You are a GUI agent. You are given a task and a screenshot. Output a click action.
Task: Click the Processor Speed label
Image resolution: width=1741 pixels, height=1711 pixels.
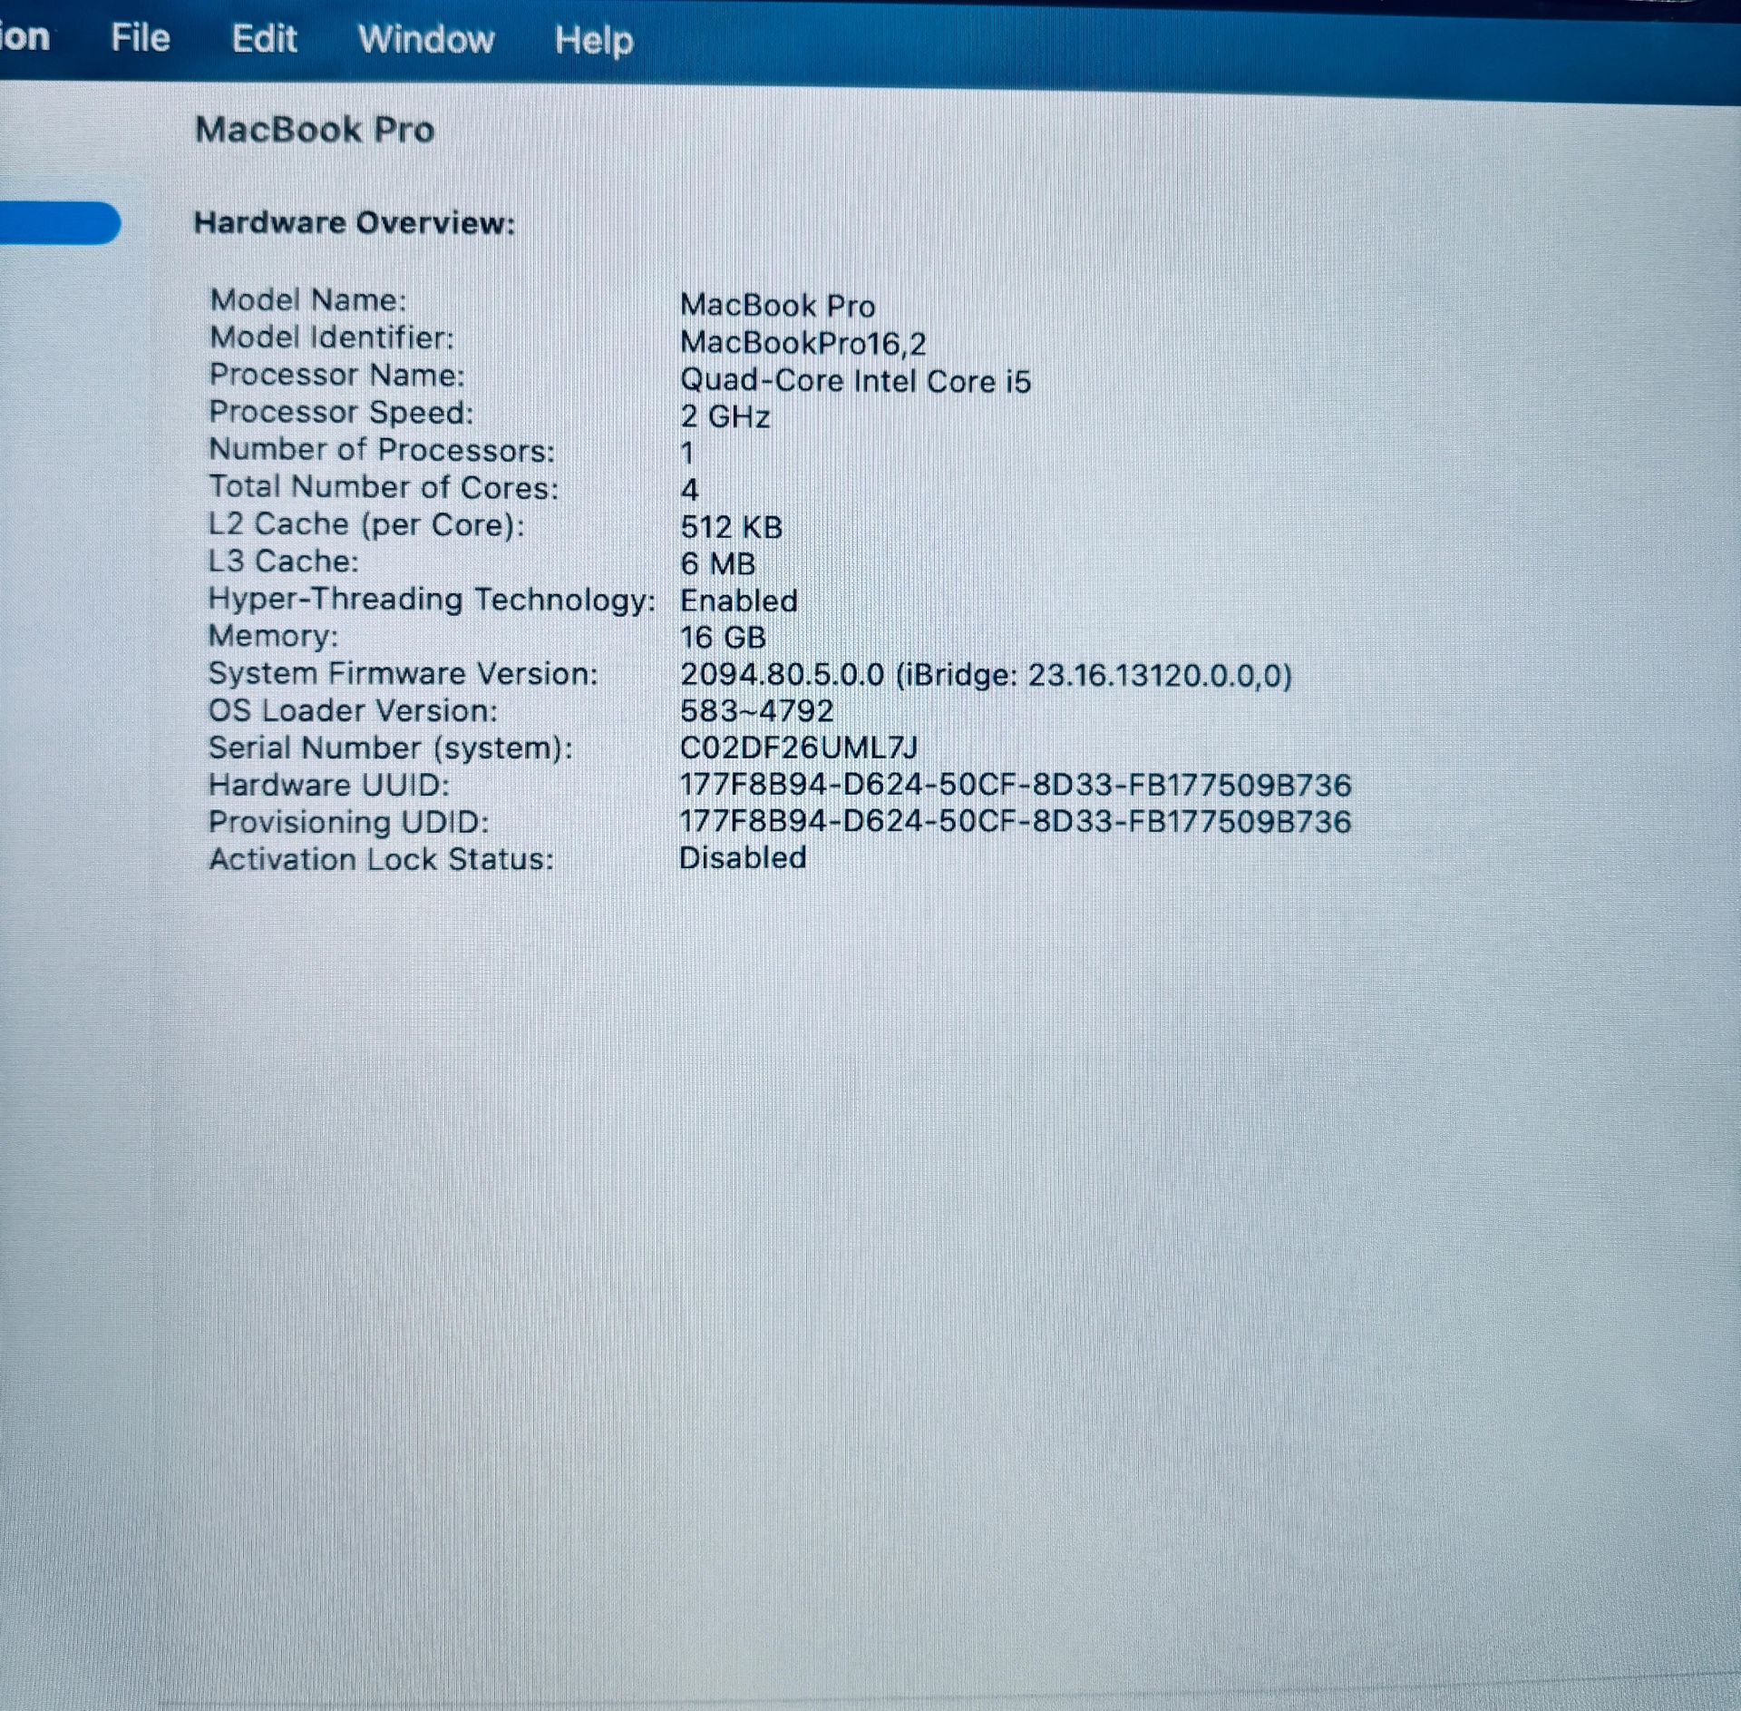(x=341, y=413)
